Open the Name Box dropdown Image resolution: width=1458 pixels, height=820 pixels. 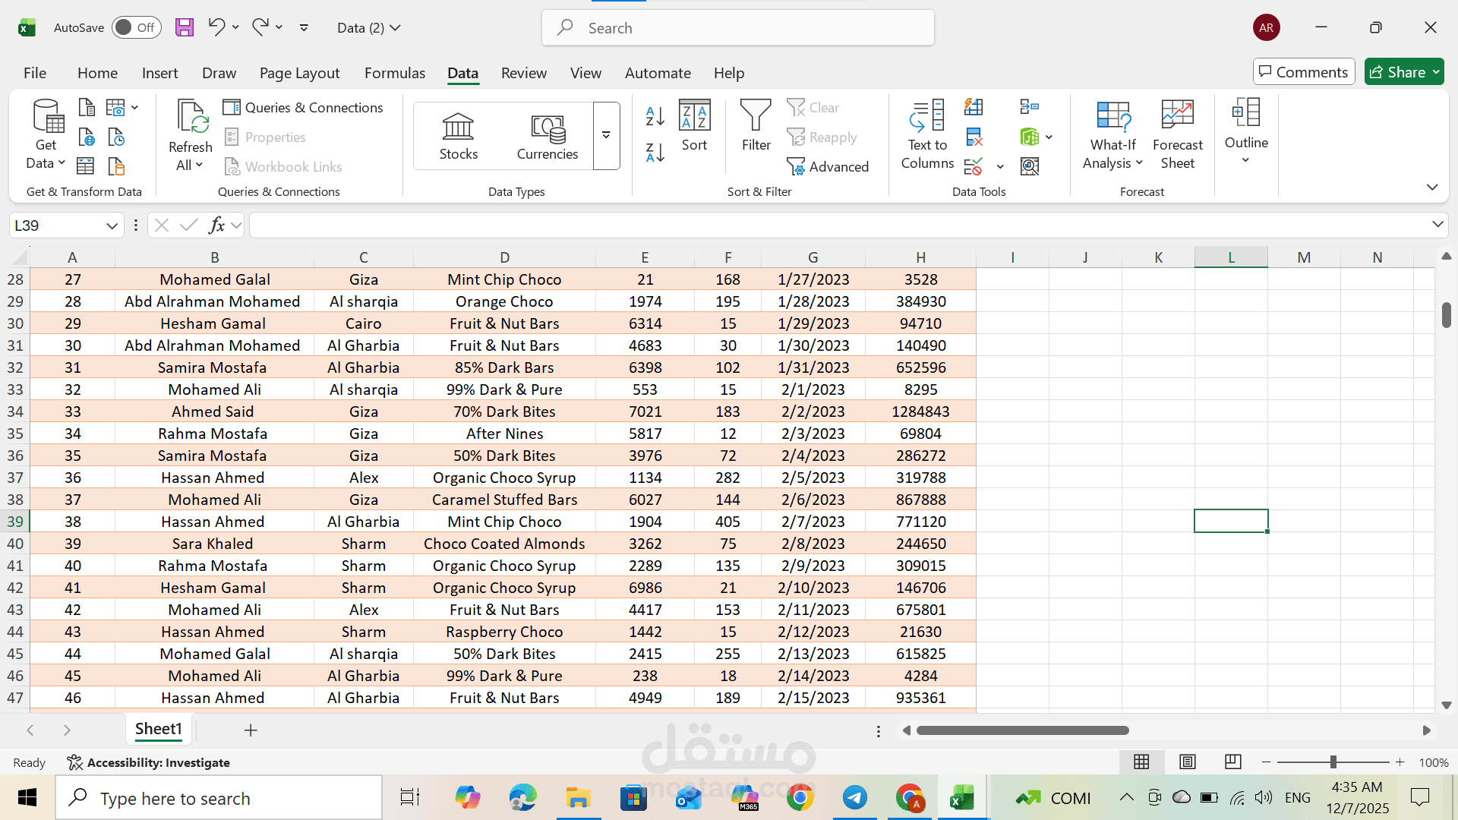[112, 225]
